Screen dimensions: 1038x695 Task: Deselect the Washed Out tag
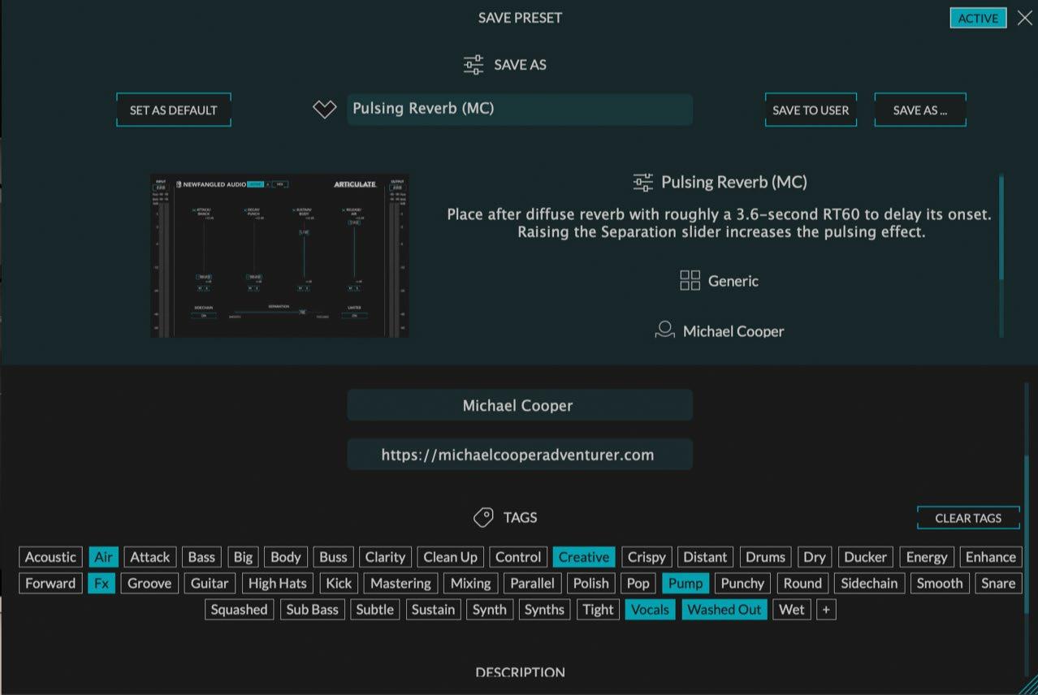pos(724,610)
